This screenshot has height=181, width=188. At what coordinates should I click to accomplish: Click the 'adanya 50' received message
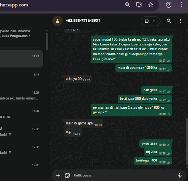click(x=78, y=79)
